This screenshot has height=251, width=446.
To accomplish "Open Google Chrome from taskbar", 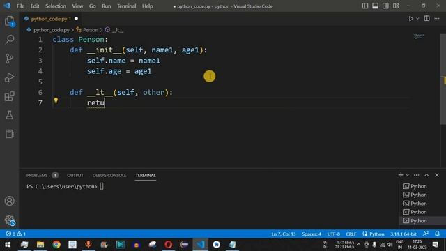I will (56, 245).
